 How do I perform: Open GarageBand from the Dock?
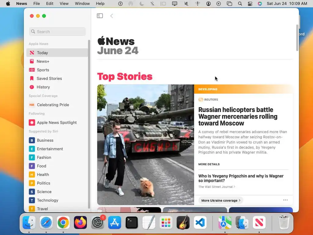[x=183, y=222]
